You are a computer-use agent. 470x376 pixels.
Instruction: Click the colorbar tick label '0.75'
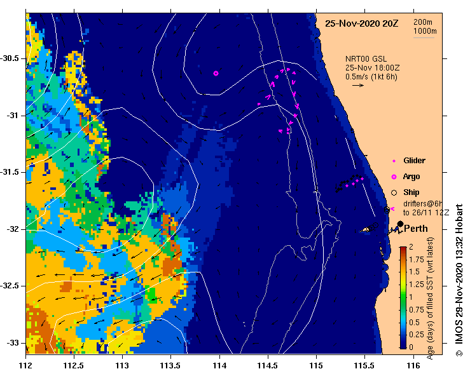click(417, 309)
